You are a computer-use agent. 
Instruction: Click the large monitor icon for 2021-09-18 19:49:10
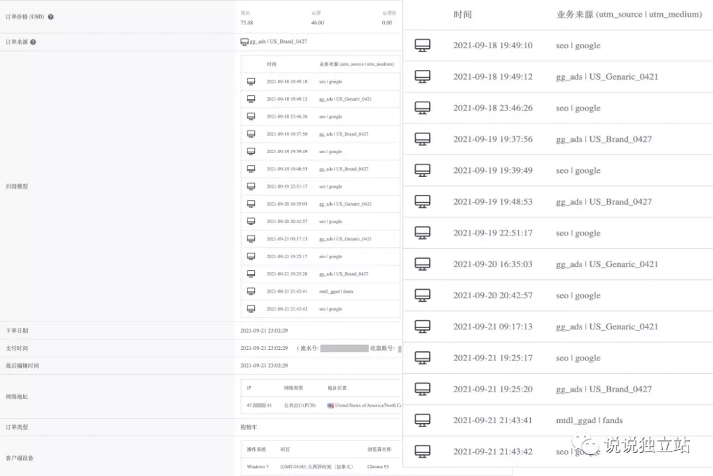[423, 46]
